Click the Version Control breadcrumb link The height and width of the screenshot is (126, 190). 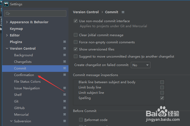pos(86,12)
